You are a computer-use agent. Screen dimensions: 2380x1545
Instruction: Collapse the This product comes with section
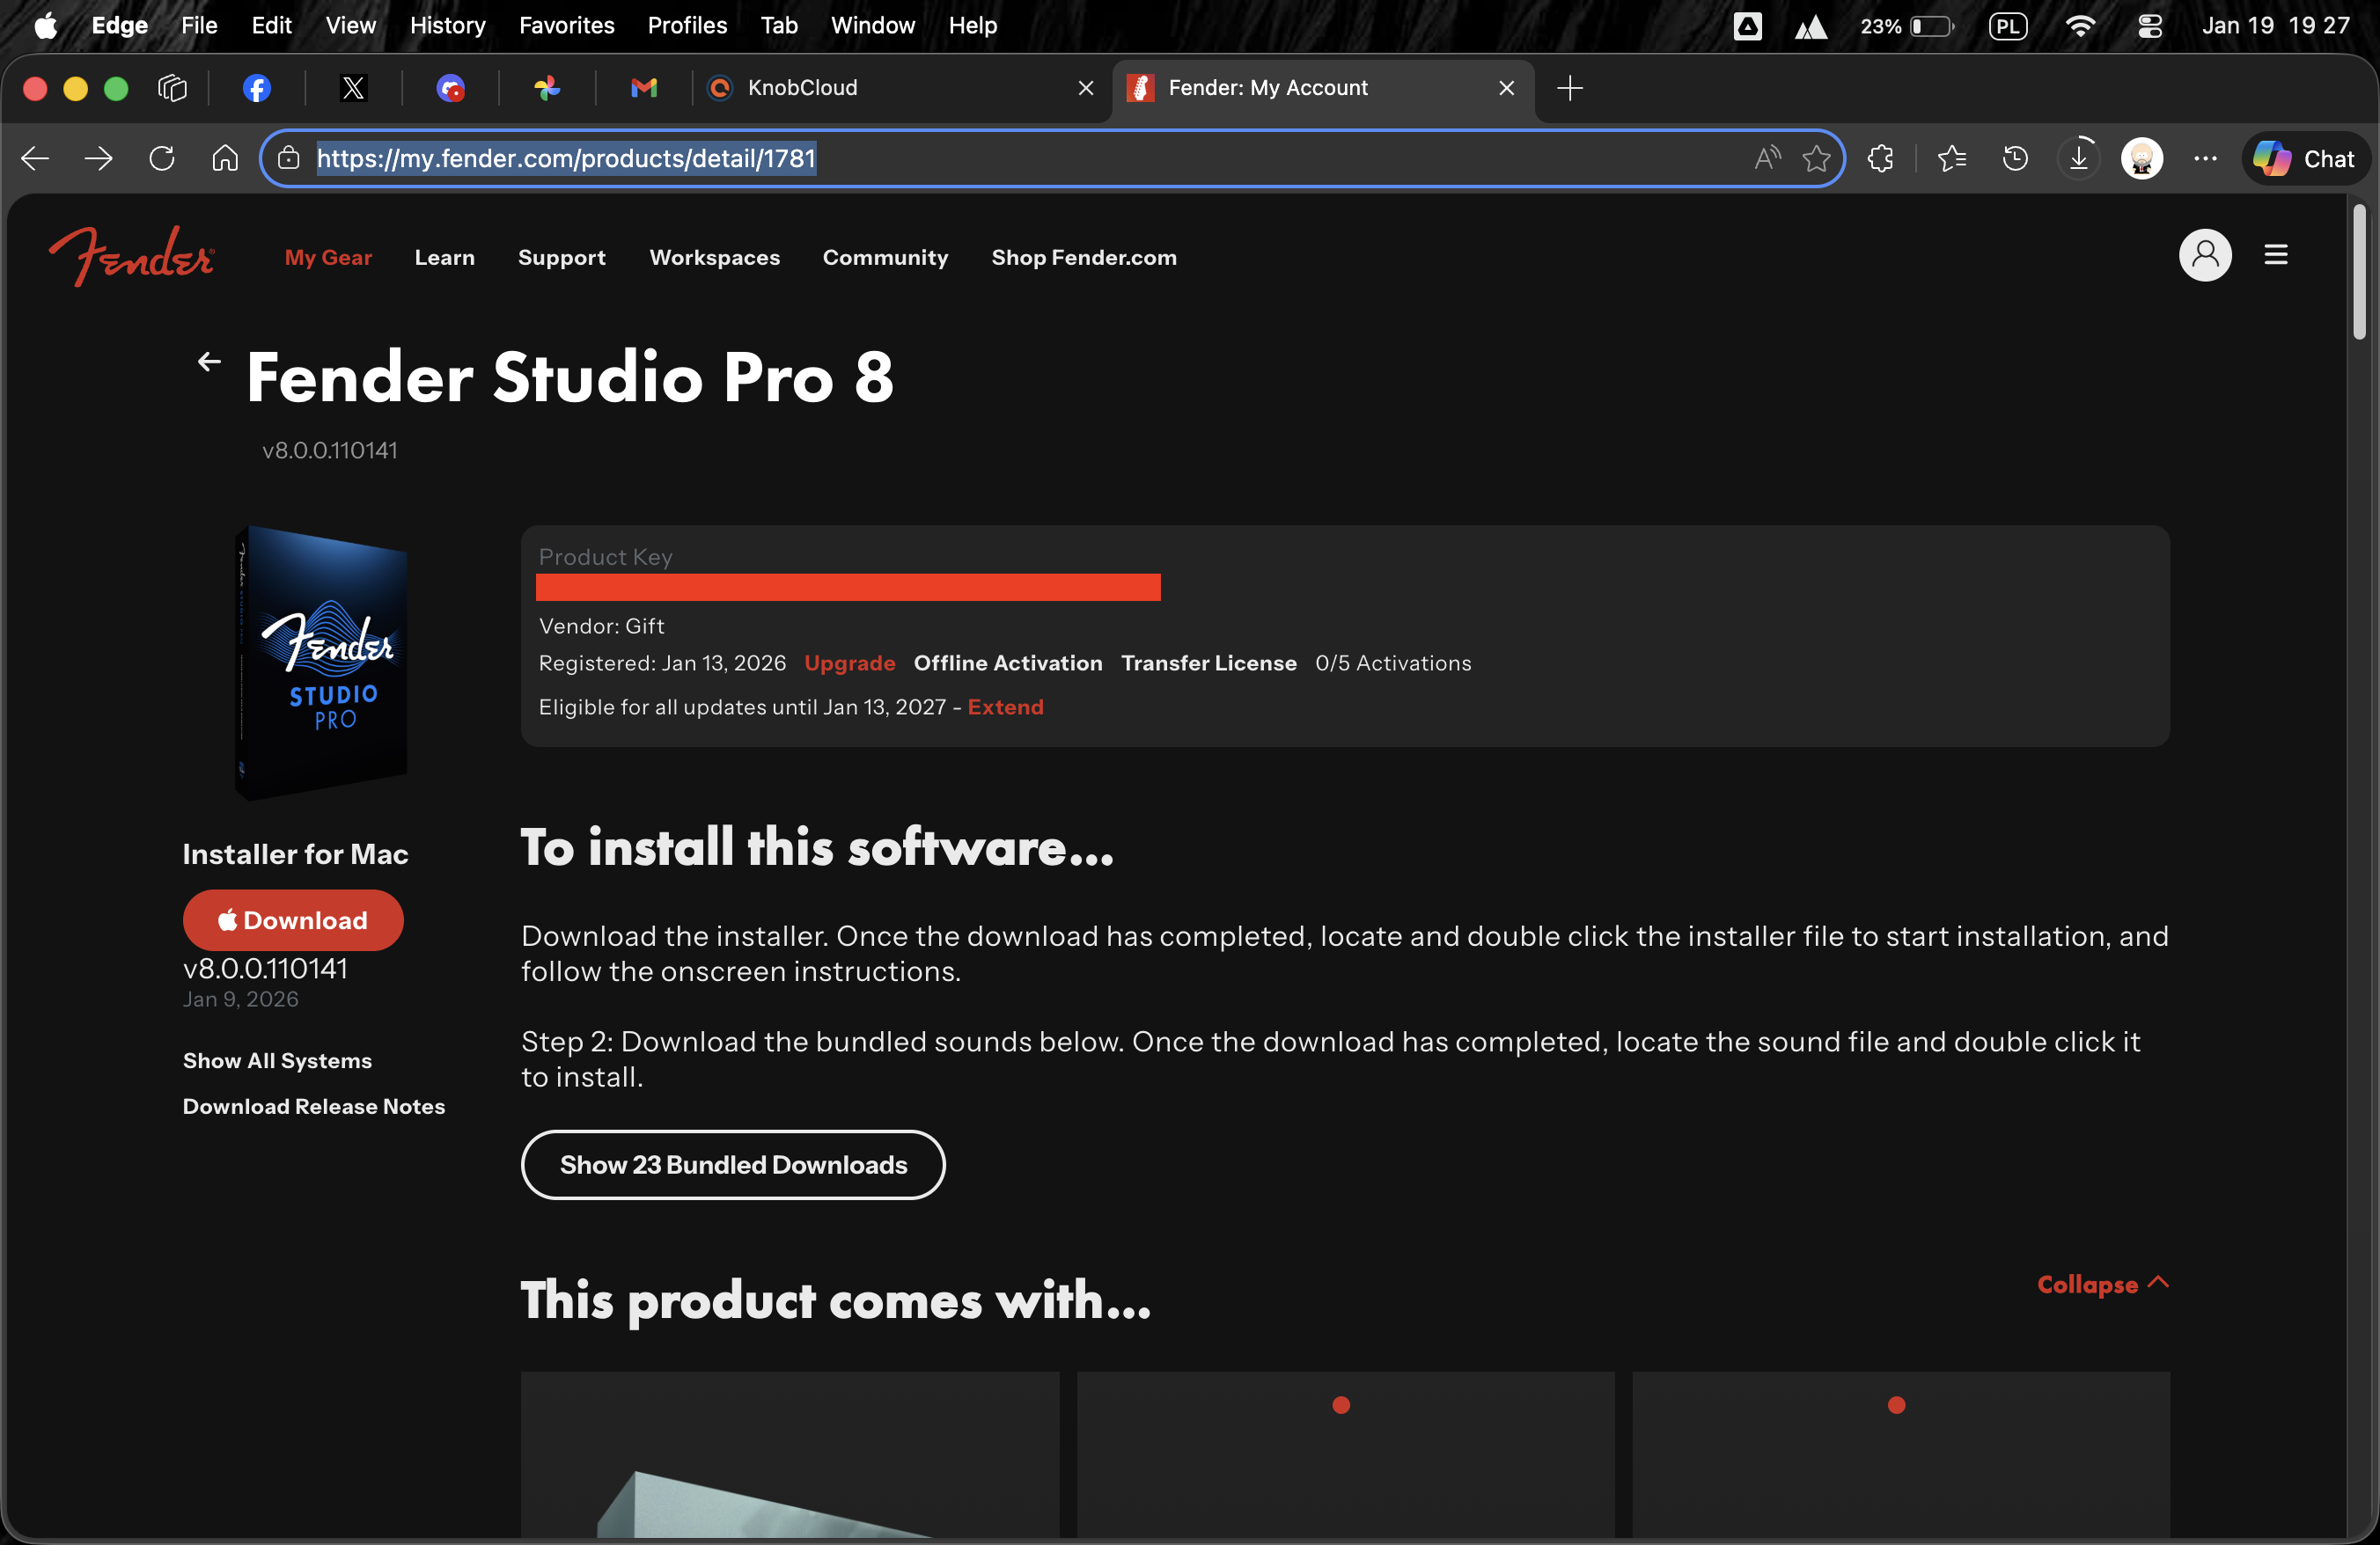[2100, 1285]
